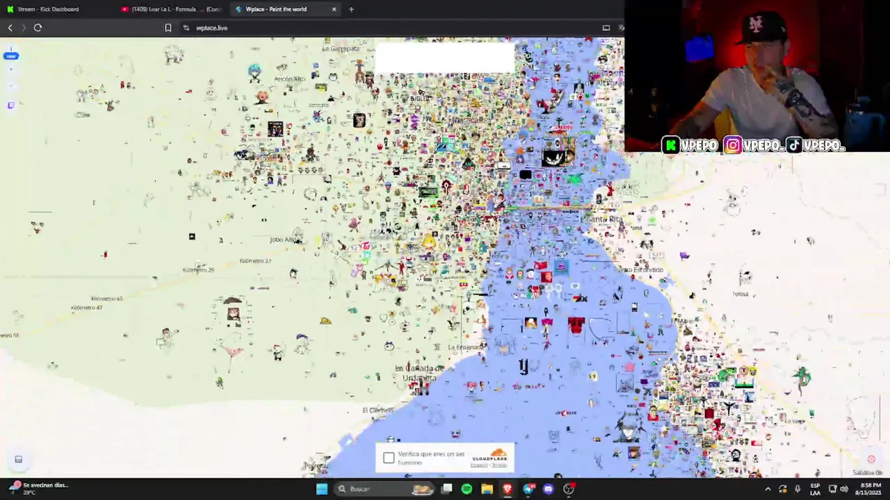Open the Cloudflare Términos link

point(500,465)
